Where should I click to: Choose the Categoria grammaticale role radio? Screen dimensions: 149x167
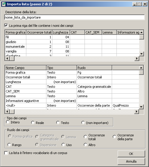pos(37,137)
